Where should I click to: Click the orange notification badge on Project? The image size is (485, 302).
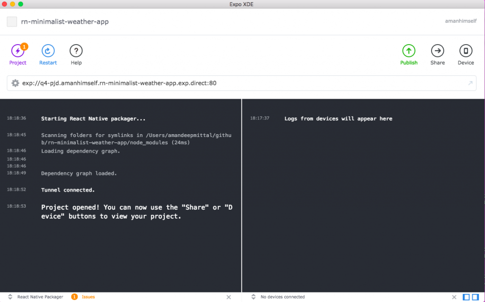click(x=24, y=46)
